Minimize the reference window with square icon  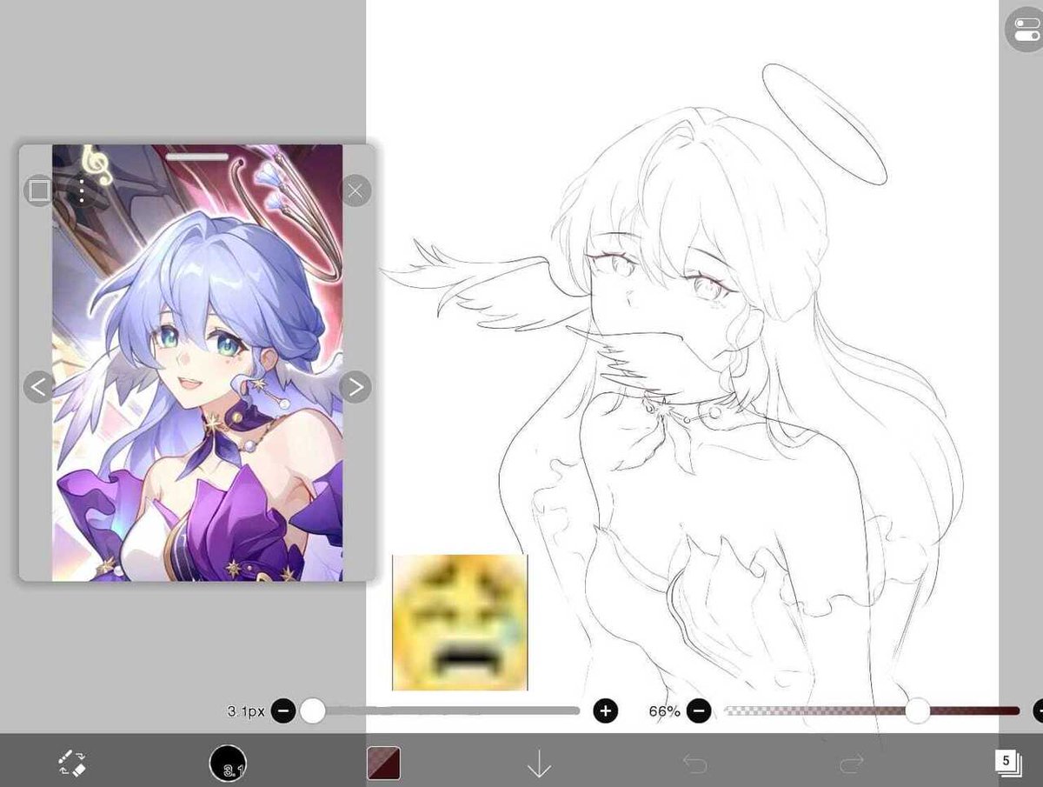coord(38,190)
